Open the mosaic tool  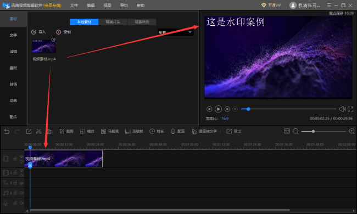coord(110,132)
